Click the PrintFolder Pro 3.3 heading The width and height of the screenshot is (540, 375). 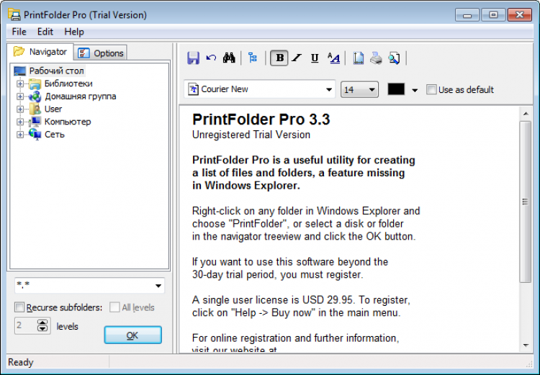[x=261, y=119]
